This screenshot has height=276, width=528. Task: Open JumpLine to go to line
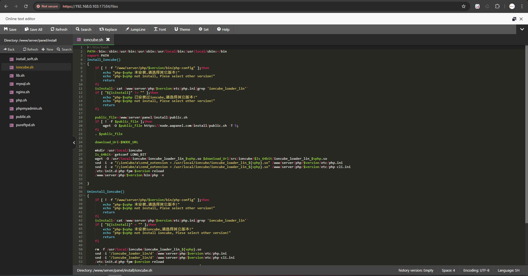tap(135, 29)
